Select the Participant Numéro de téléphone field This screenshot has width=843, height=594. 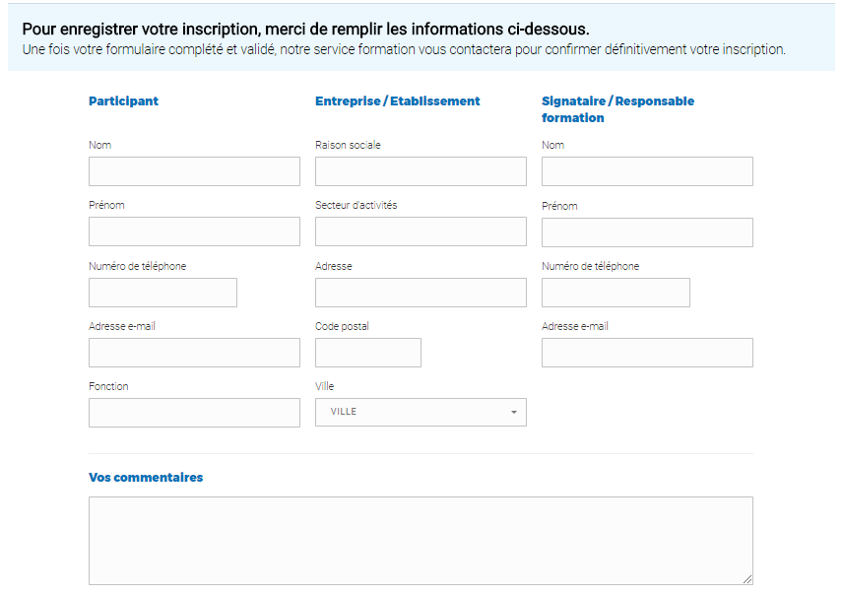[x=162, y=293]
